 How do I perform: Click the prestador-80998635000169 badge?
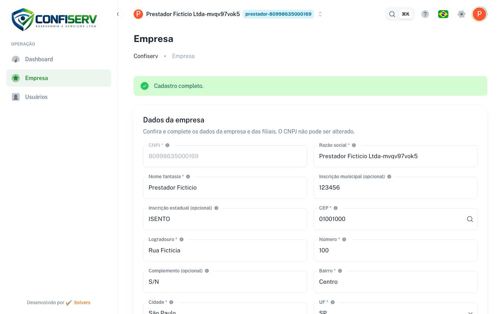(x=278, y=14)
